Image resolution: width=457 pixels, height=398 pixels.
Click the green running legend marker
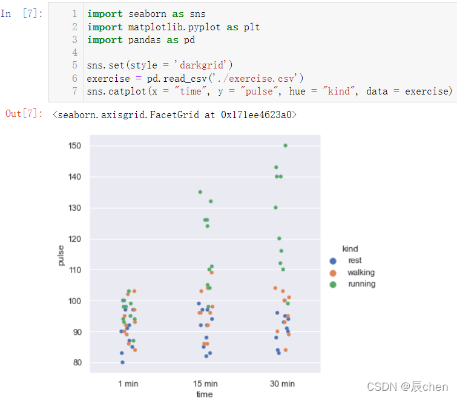(x=333, y=285)
